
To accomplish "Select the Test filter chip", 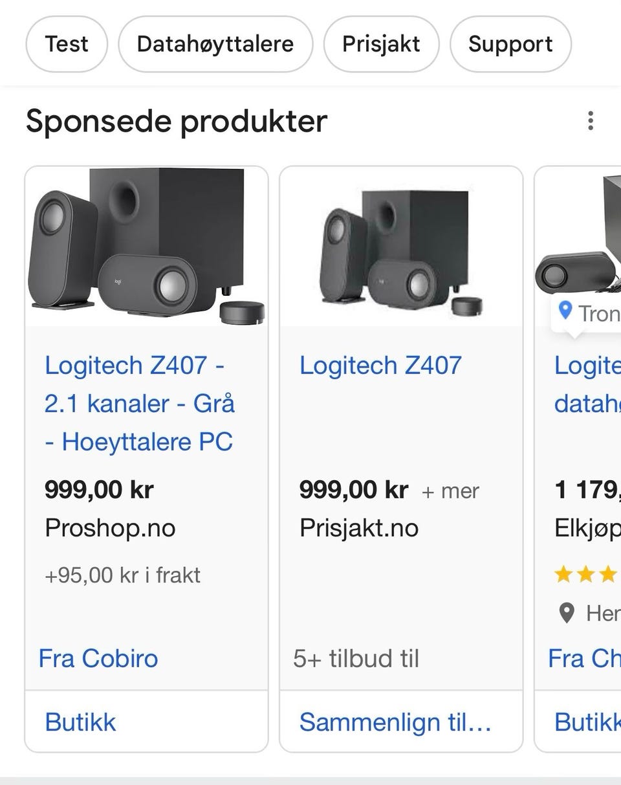I will [67, 44].
